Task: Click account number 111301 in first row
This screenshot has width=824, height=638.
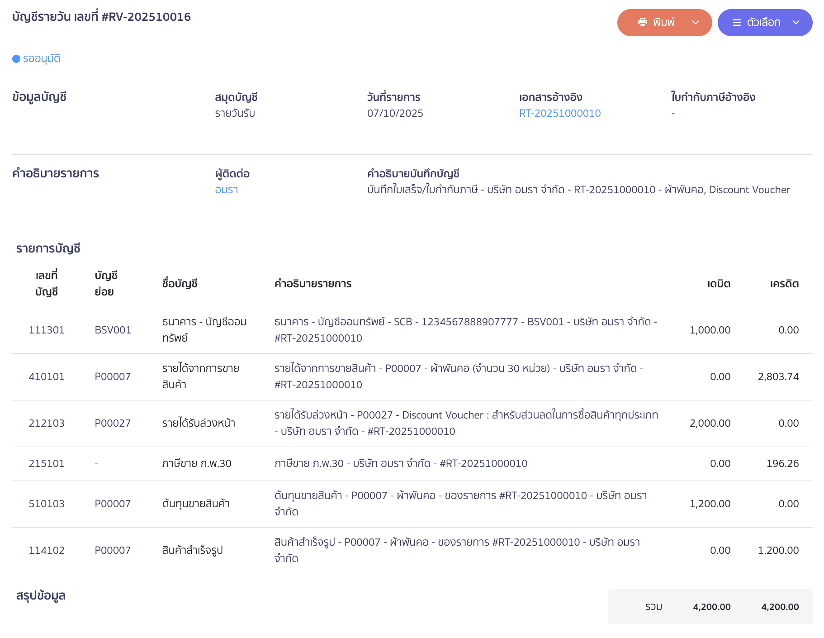Action: point(47,329)
